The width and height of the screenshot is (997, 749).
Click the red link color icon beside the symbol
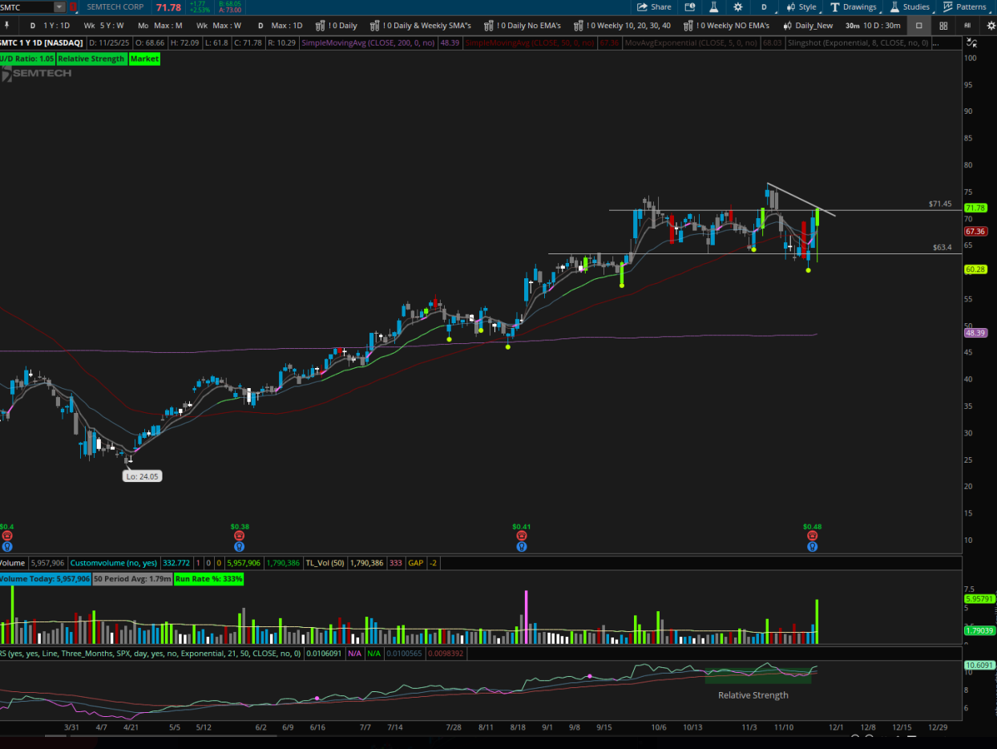click(x=74, y=6)
